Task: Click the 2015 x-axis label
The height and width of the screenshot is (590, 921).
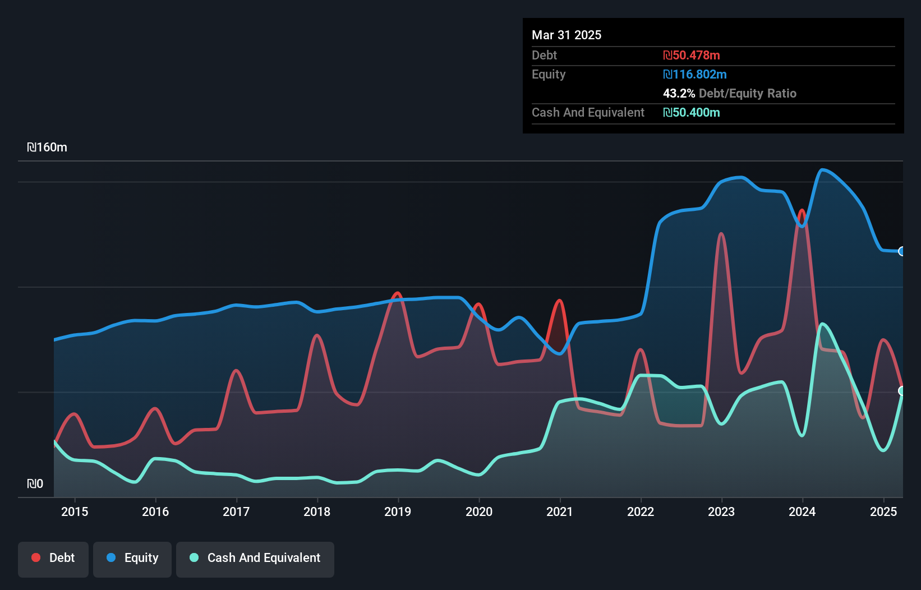Action: click(x=75, y=511)
